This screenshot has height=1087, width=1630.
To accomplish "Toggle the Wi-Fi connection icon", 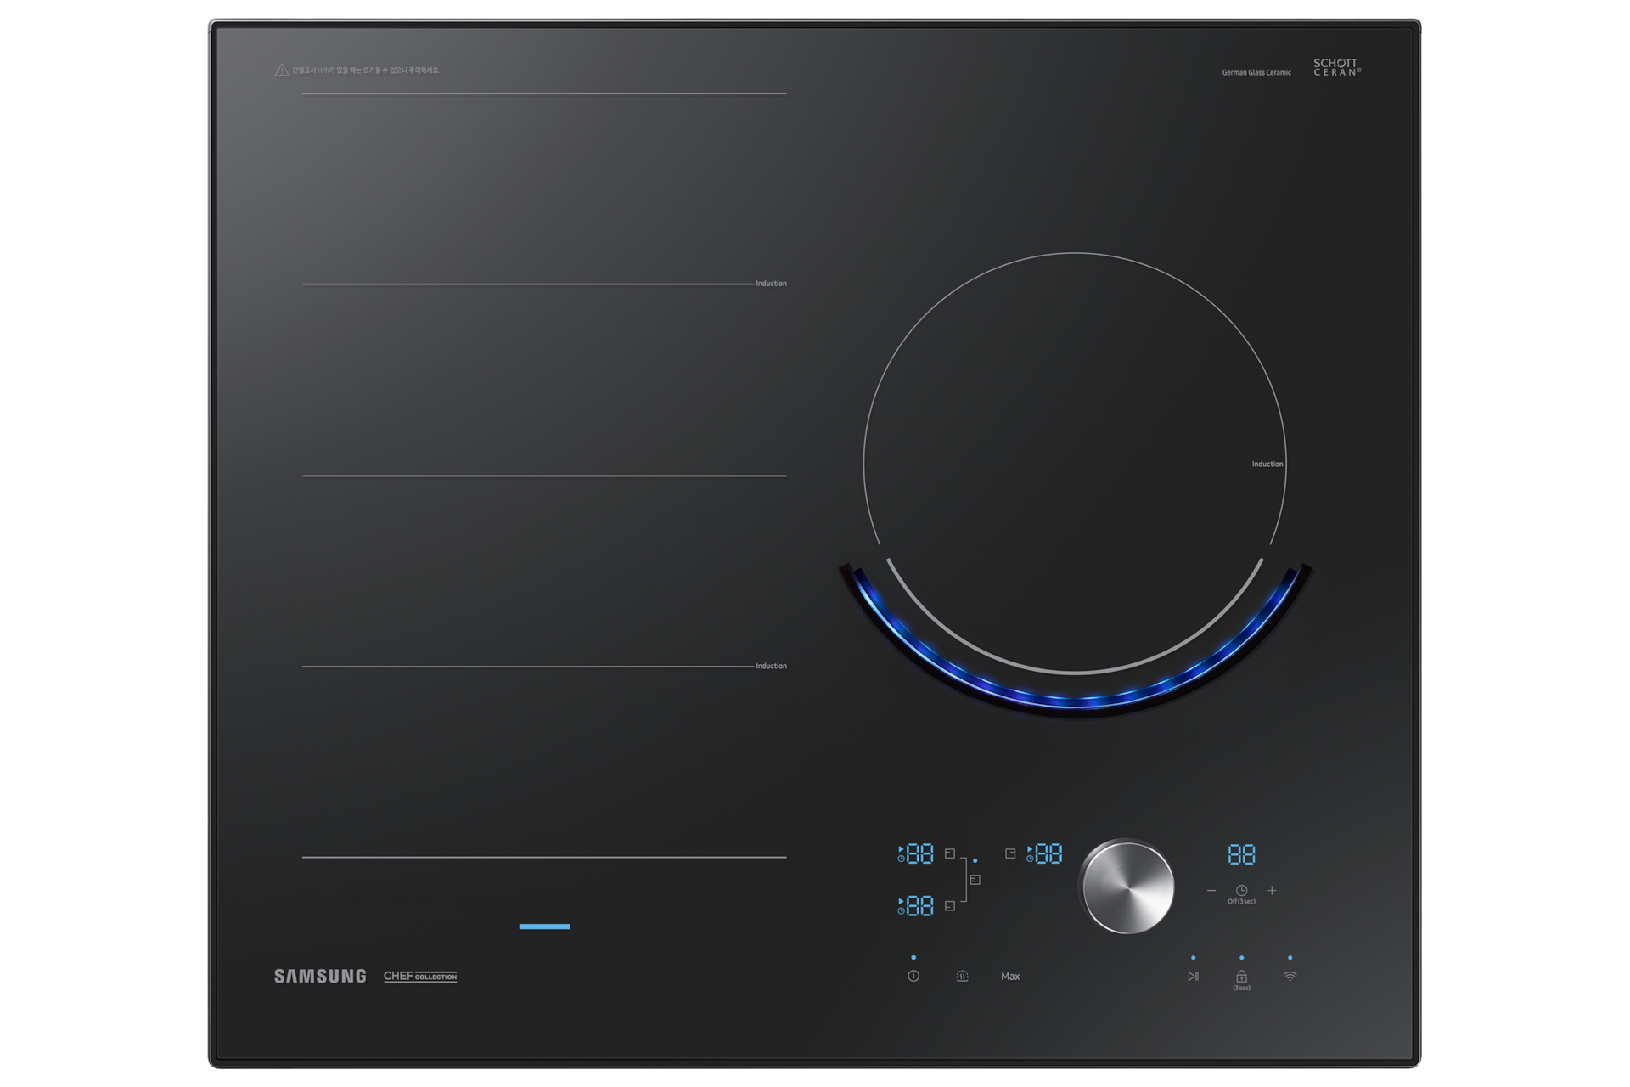I will pyautogui.click(x=1290, y=977).
